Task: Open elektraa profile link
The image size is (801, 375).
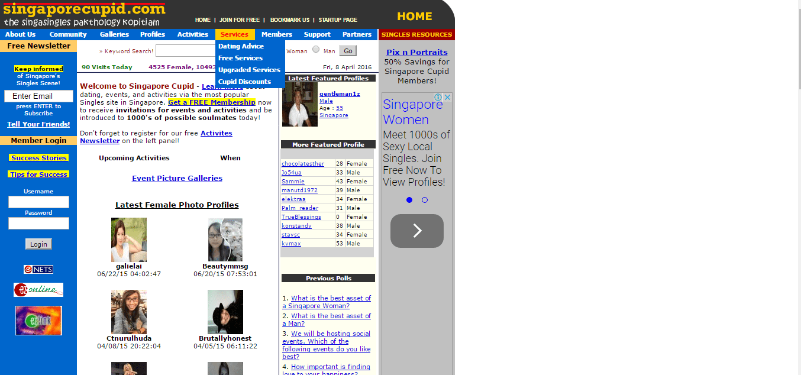Action: tap(293, 199)
